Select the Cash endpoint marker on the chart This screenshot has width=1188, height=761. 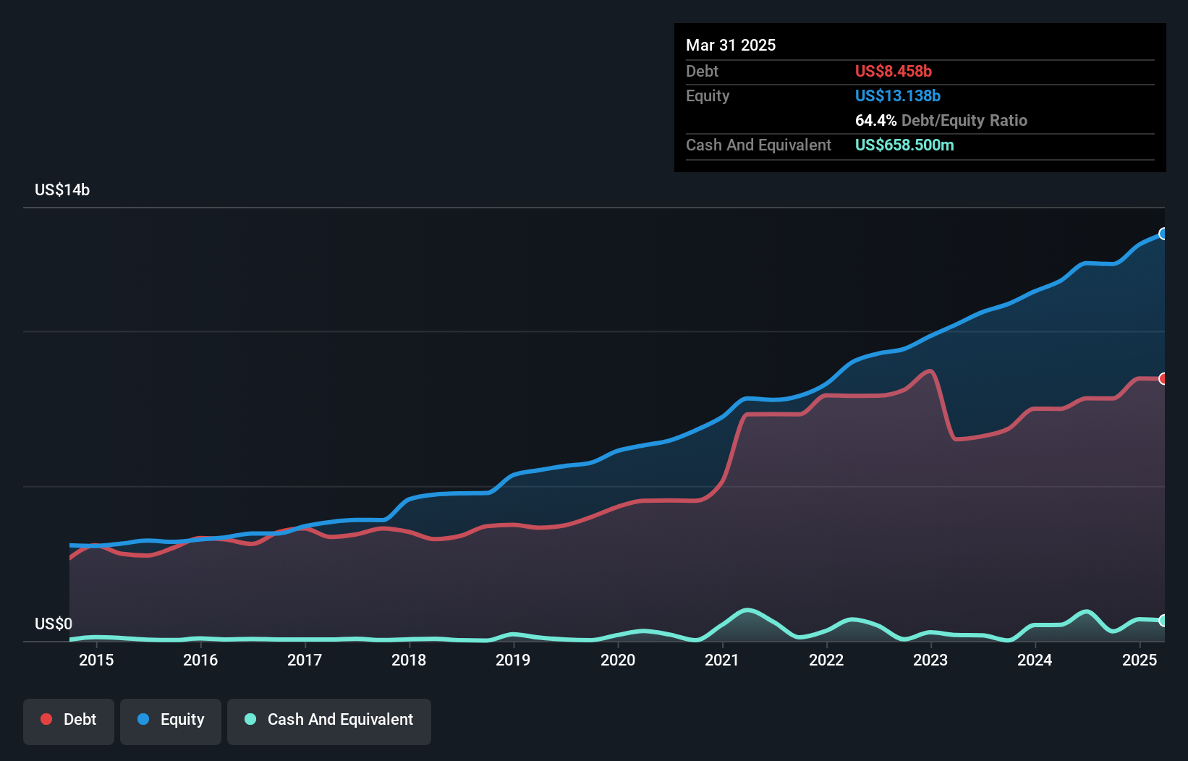pos(1163,621)
